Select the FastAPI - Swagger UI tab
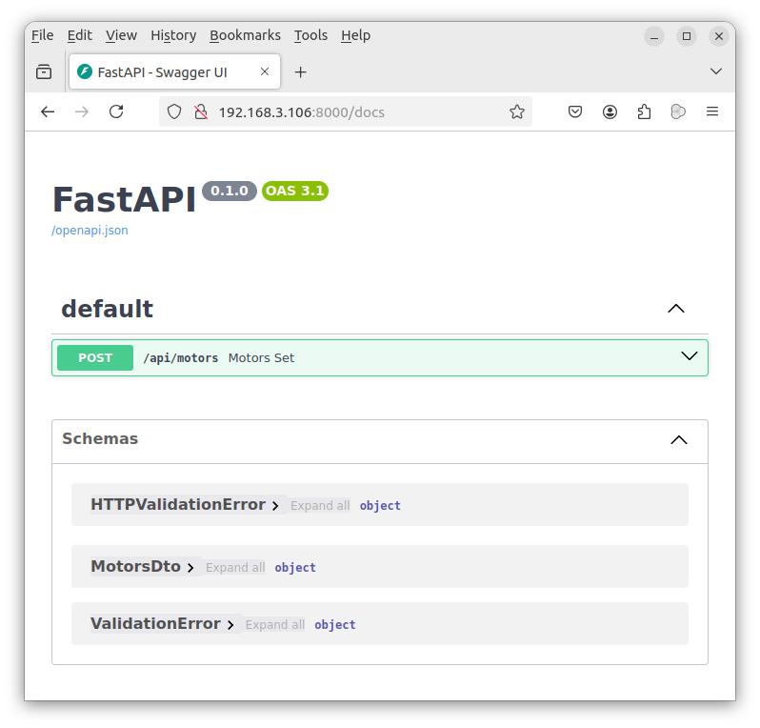Image resolution: width=760 pixels, height=728 pixels. click(174, 71)
